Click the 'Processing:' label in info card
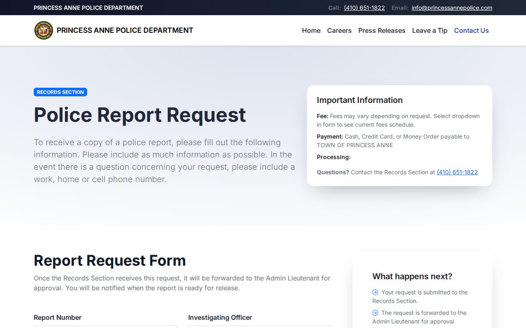This screenshot has width=526, height=328. 334,157
